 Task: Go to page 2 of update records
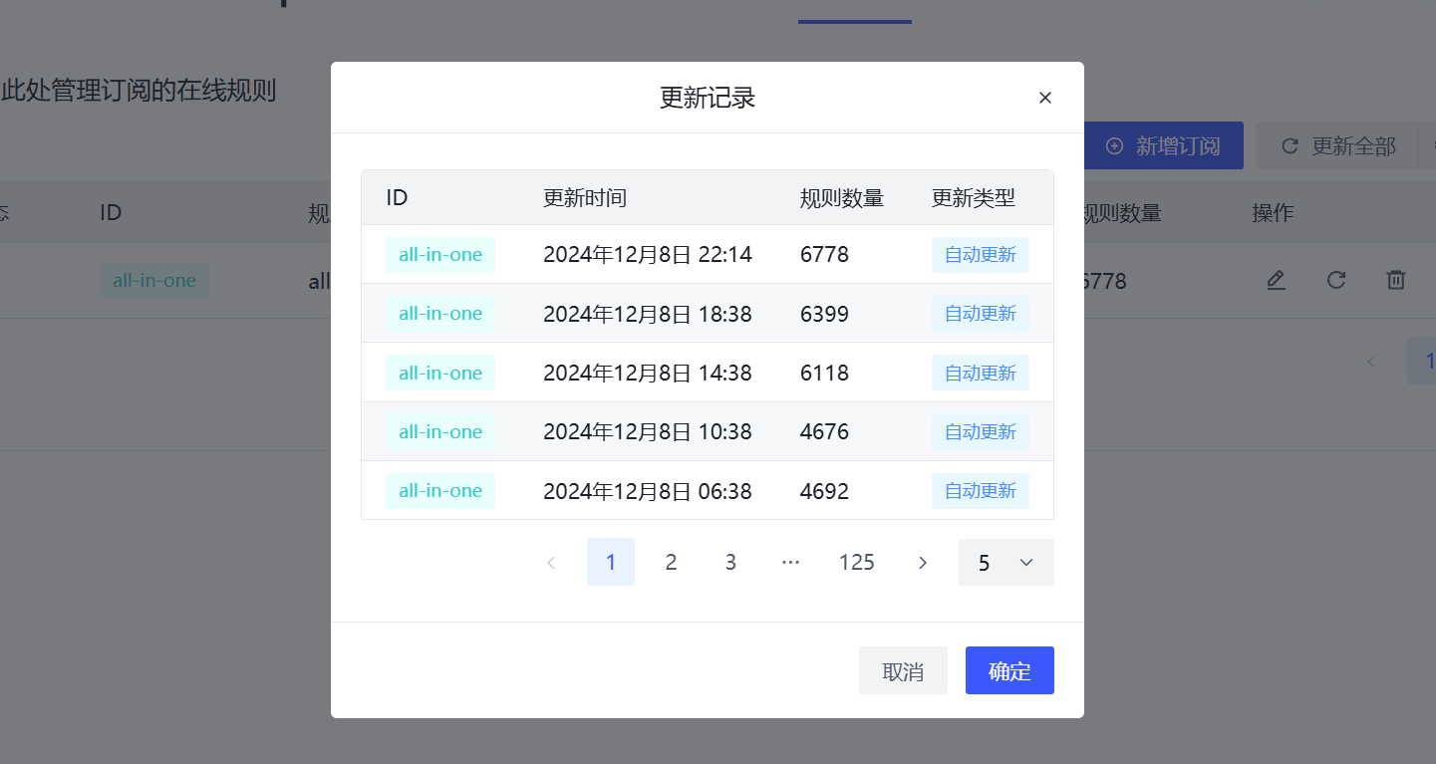[x=671, y=563]
